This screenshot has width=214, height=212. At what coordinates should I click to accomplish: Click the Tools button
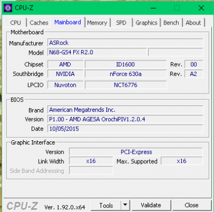[106, 205]
